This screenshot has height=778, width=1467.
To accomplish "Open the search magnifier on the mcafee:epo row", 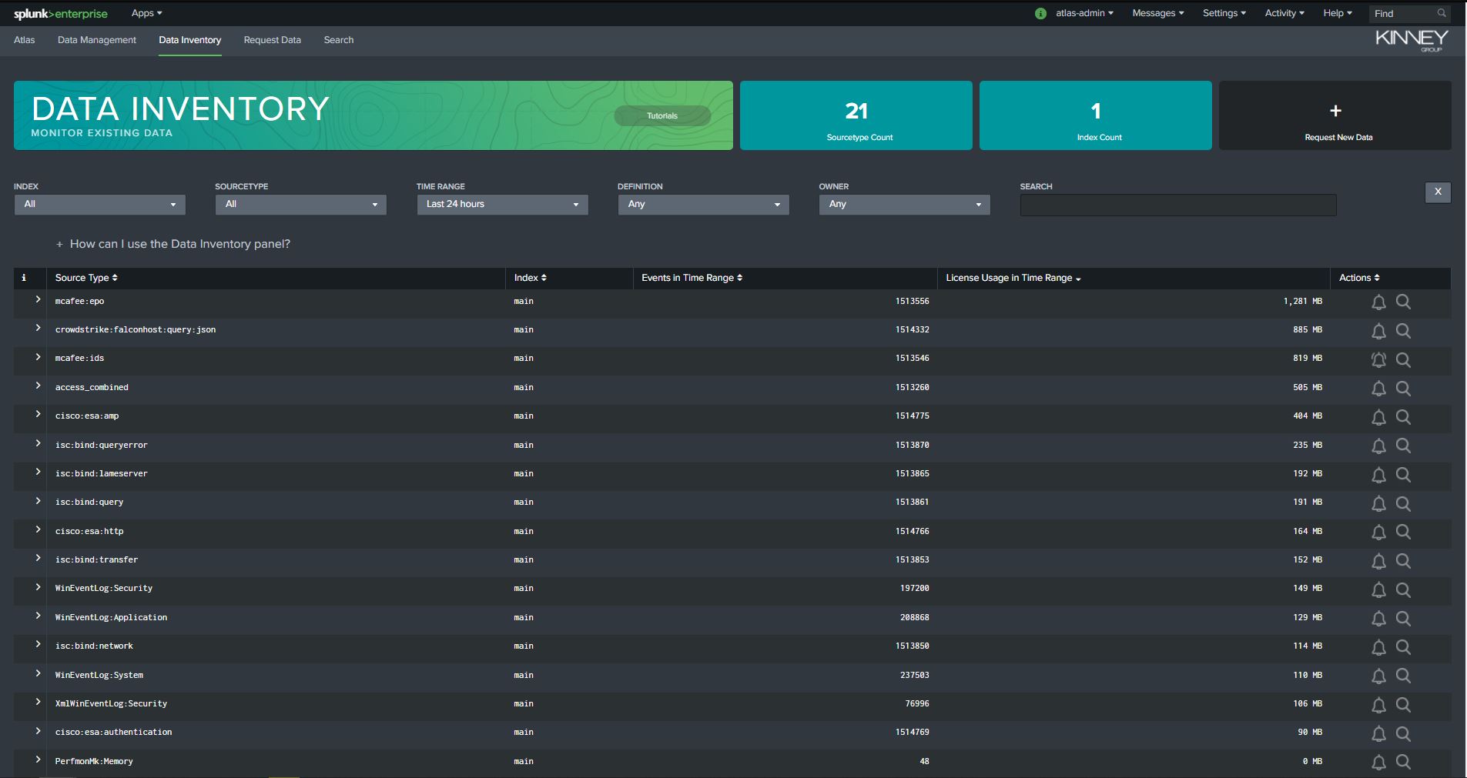I will (x=1403, y=302).
